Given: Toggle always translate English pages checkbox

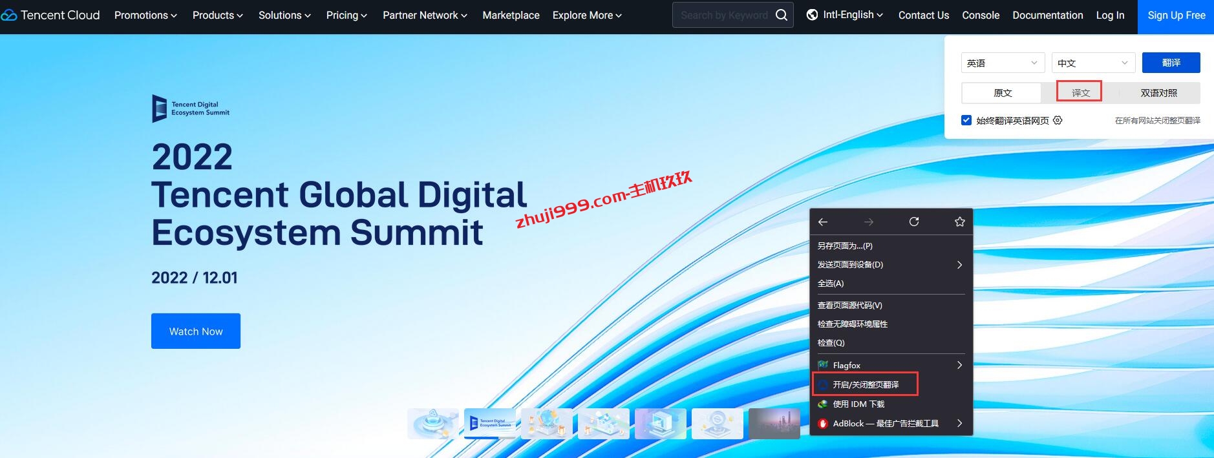Looking at the screenshot, I should point(966,120).
